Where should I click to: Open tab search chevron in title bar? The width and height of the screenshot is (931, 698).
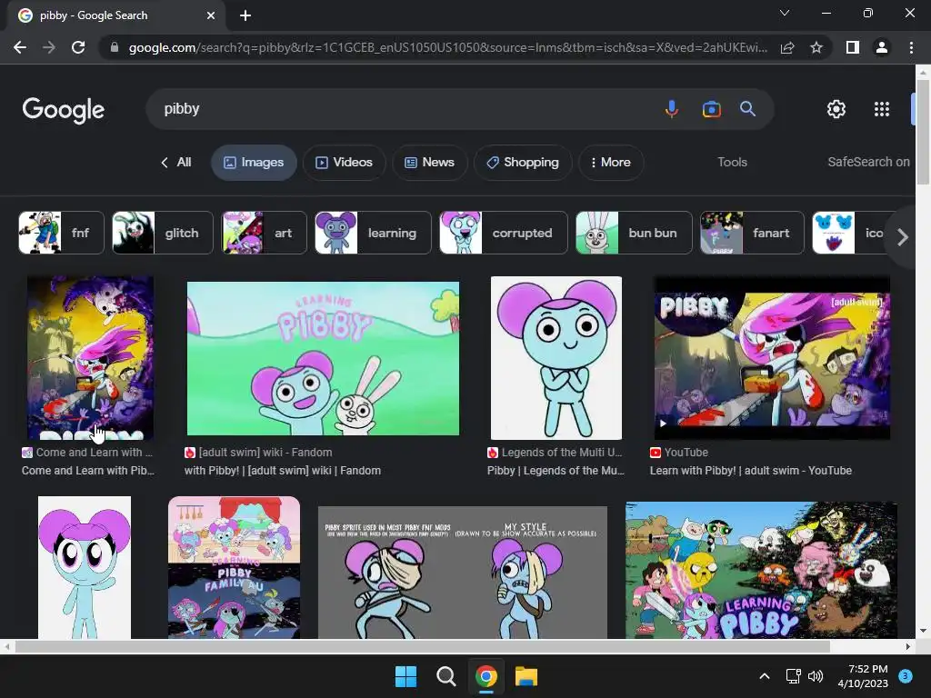(x=785, y=13)
